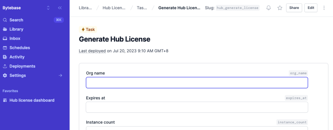Click the Favorites section heading
This screenshot has width=333, height=130.
[10, 91]
